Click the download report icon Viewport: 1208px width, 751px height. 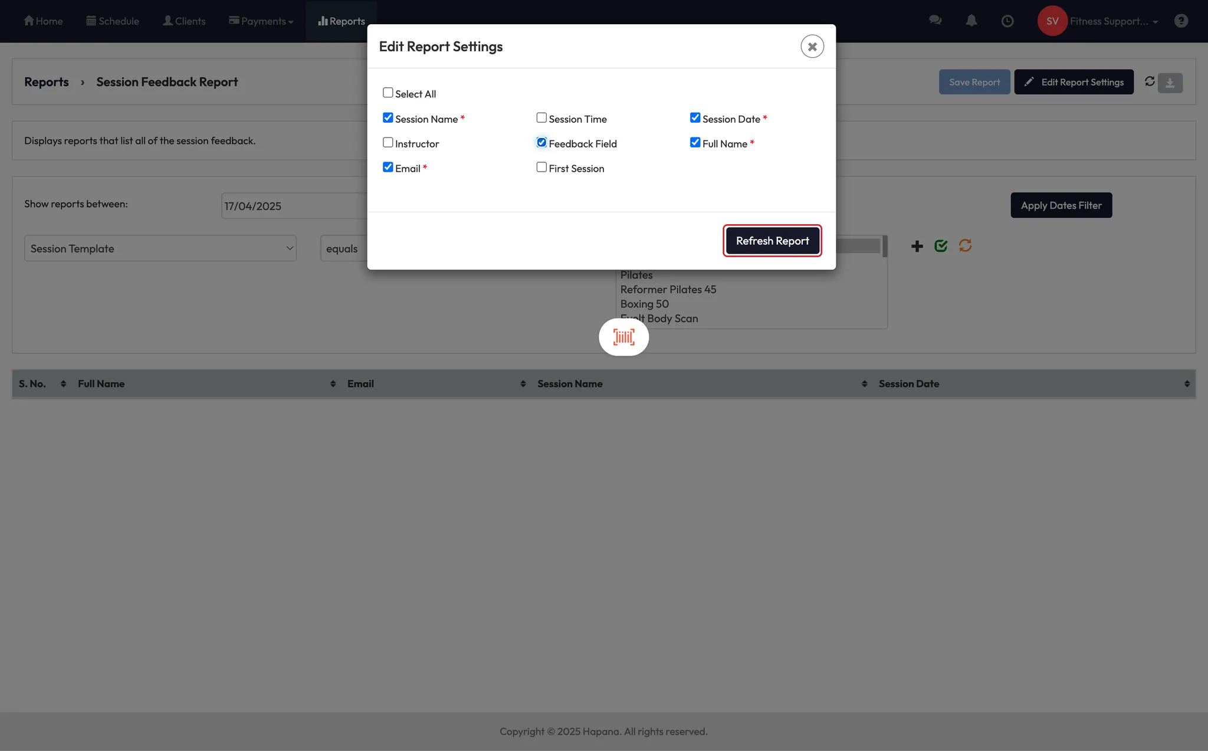tap(1170, 83)
